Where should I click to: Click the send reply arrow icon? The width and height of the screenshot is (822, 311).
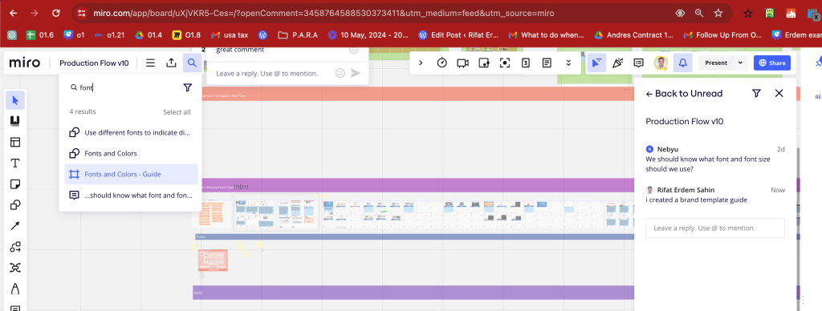(356, 73)
